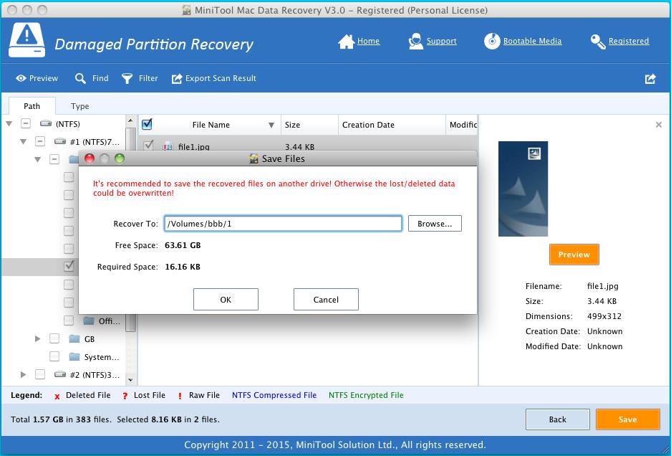Toggle the select-all checkbox in File Name header

147,124
